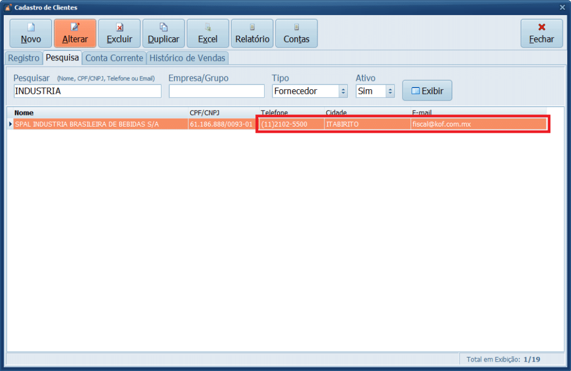Click the Pesquisar field containing INDUSTRIA
Viewport: 571px width, 371px height.
(x=87, y=90)
